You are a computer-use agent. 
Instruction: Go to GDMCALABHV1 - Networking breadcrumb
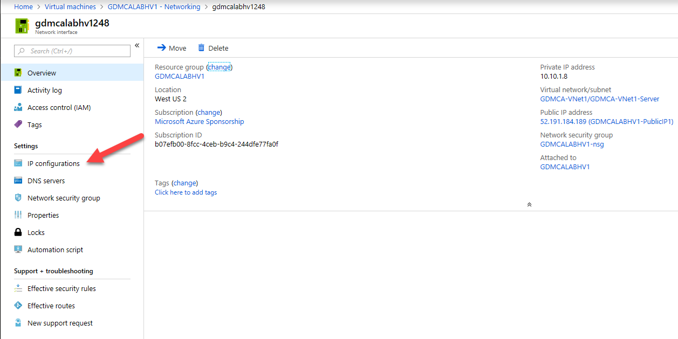click(154, 7)
